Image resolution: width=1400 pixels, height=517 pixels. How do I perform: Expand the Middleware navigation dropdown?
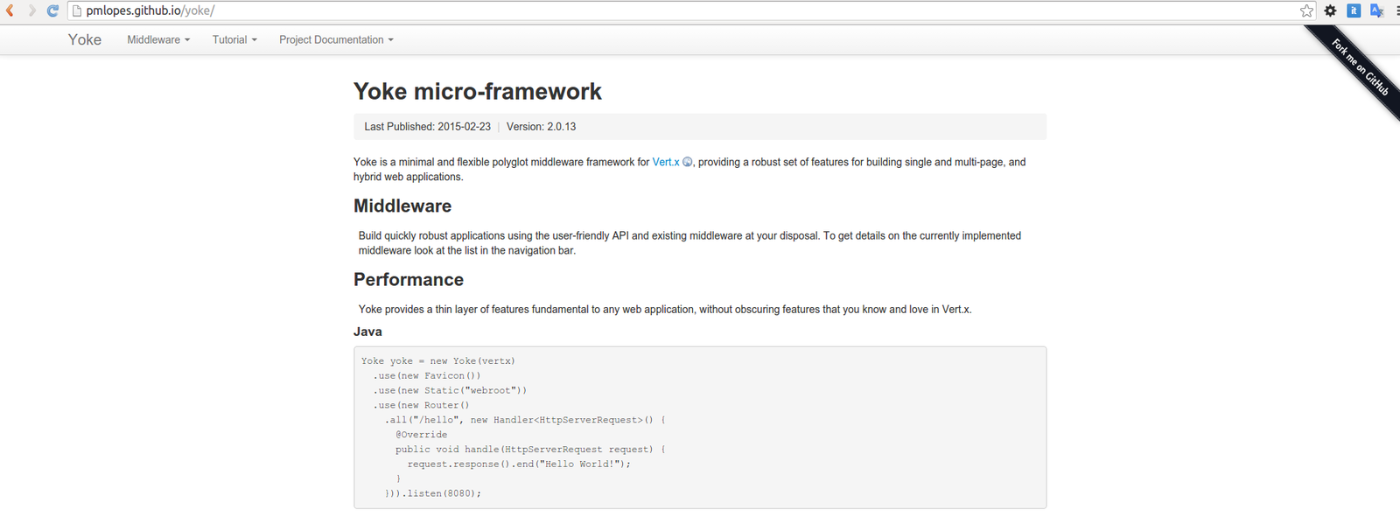tap(158, 39)
